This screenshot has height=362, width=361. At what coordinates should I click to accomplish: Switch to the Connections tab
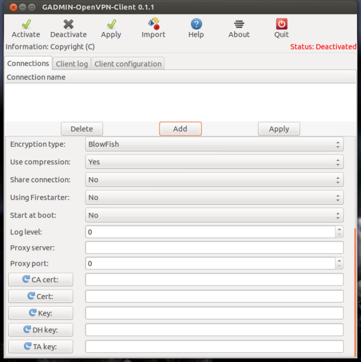tap(28, 64)
